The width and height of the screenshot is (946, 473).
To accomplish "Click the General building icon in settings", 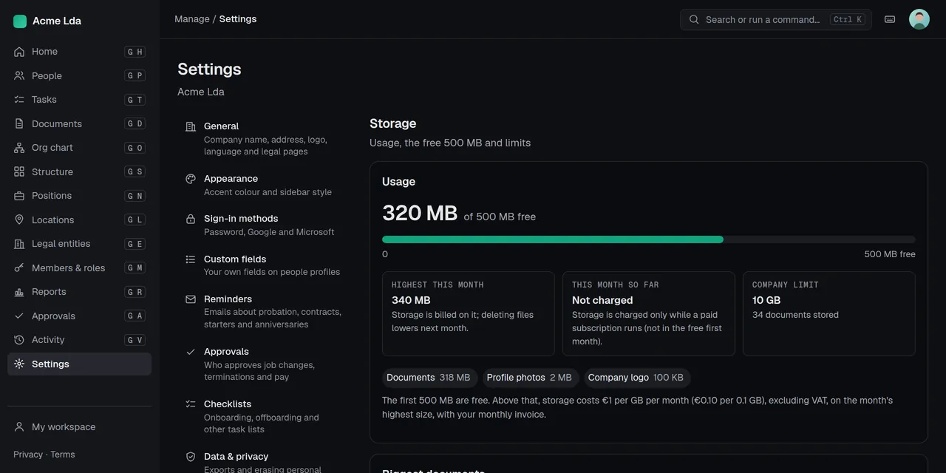I will coord(191,126).
